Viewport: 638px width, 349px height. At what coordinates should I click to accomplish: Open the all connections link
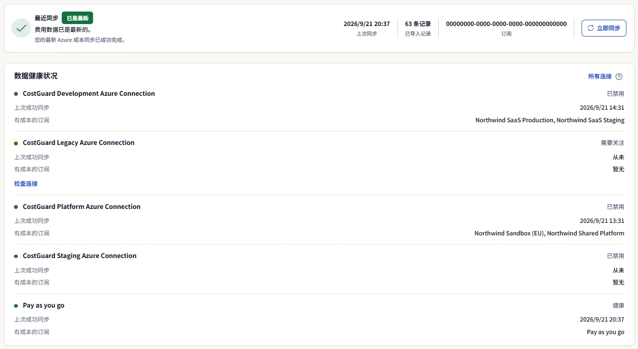[599, 77]
